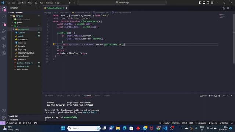This screenshot has height=132, width=235.
Task: Open the Manage gear icon
Action: click(4, 118)
